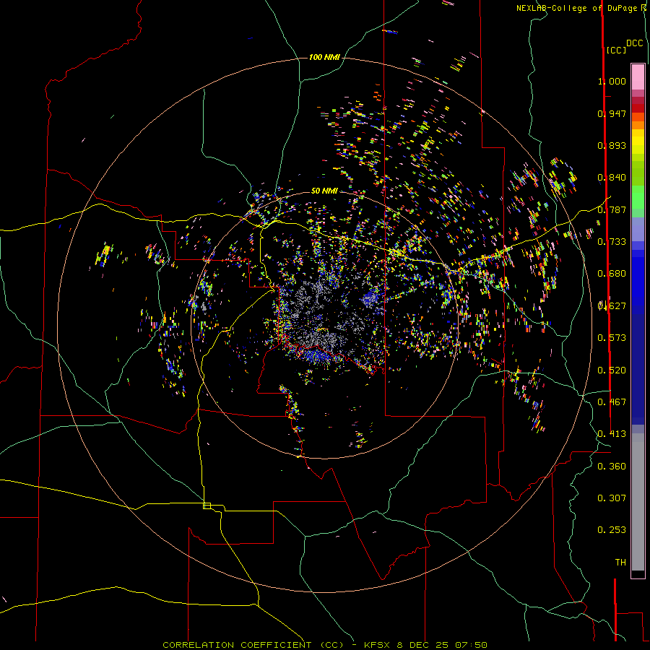
Task: Click the 0.360 scale value
Action: [x=612, y=467]
